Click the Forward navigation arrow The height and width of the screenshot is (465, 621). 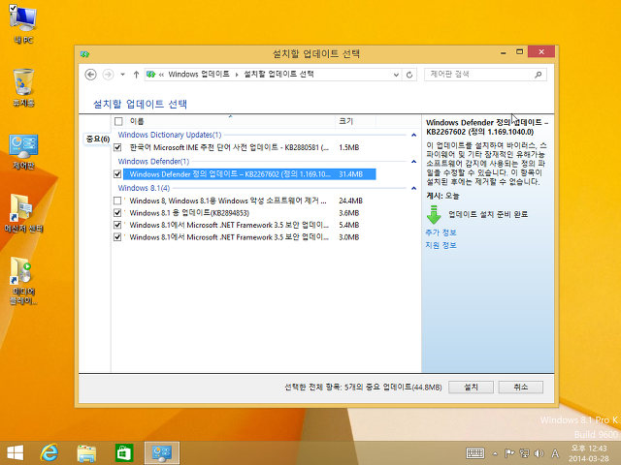(108, 75)
